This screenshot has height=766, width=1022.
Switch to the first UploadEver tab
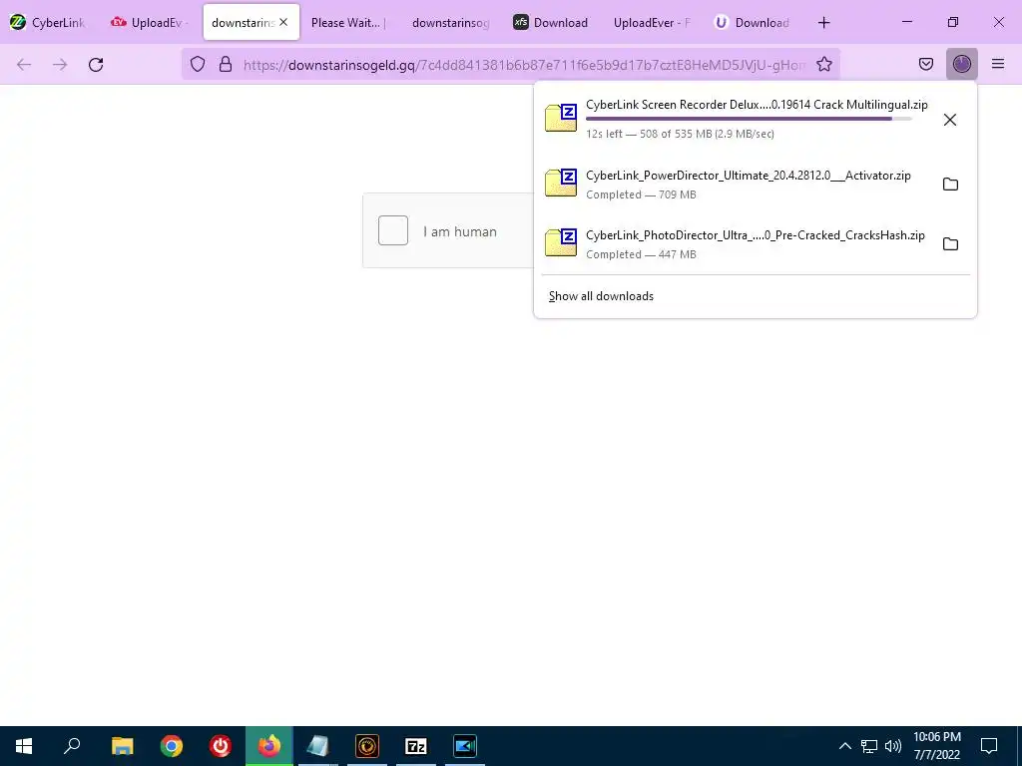click(150, 23)
